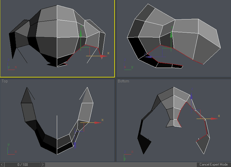The image size is (231, 167).
Task: Select the red X-axis arrow in Top viewport
Action: [98, 123]
